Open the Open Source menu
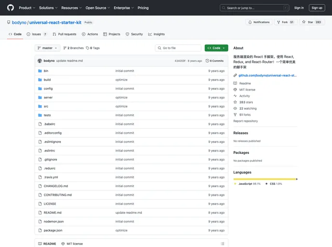 [97, 8]
